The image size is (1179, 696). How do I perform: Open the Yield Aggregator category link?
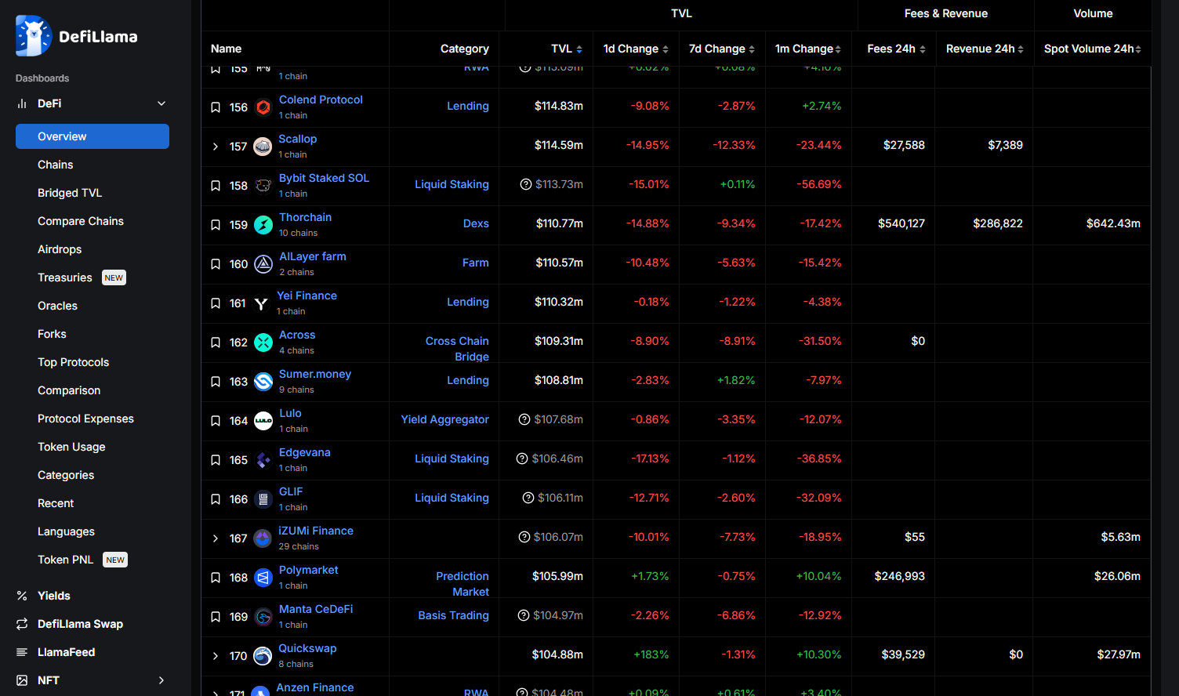click(444, 419)
